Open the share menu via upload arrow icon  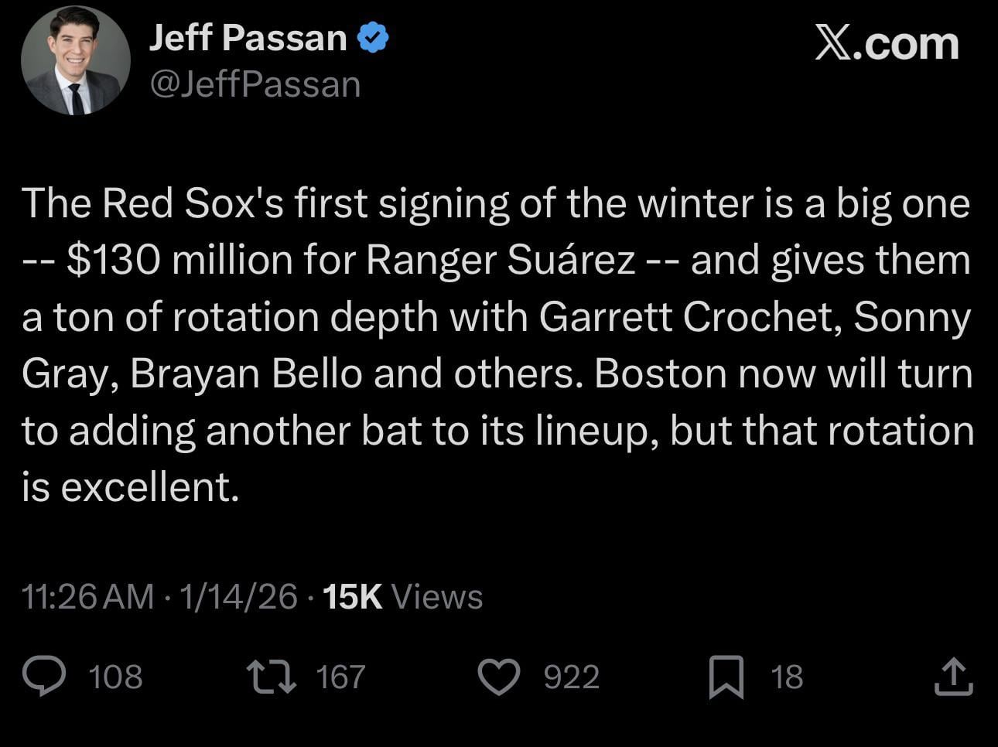(x=954, y=677)
